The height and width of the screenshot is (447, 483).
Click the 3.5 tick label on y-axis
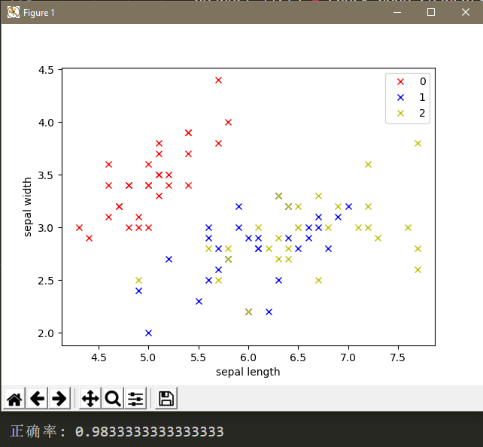(x=46, y=175)
